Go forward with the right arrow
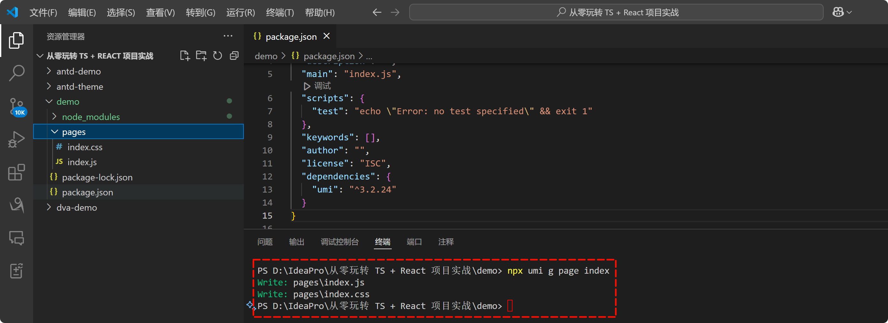 coord(395,12)
